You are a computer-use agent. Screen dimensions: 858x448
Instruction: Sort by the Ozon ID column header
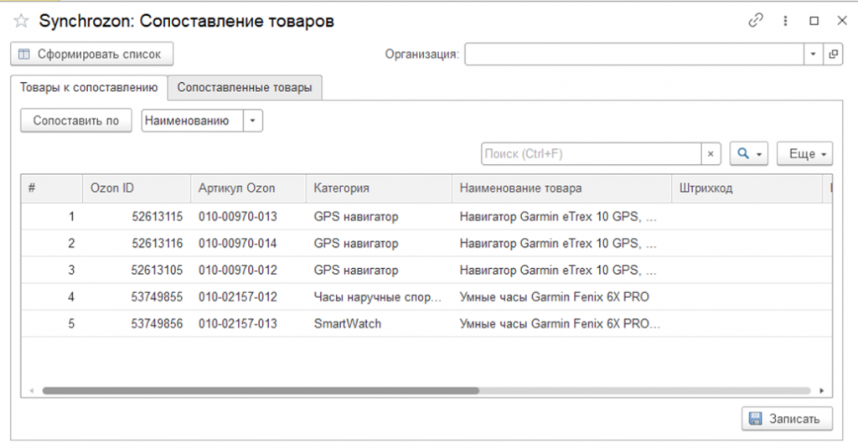click(x=137, y=188)
